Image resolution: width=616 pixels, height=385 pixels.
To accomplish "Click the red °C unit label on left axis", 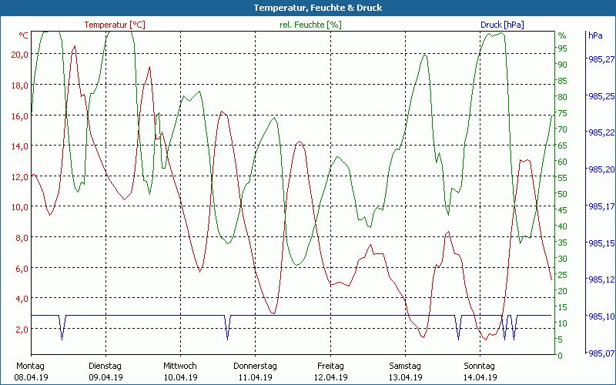I will 24,35.
